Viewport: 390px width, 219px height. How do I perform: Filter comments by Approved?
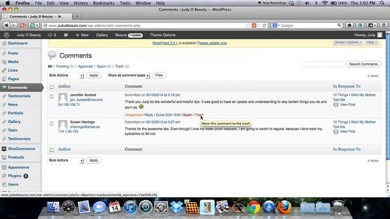[x=85, y=66]
